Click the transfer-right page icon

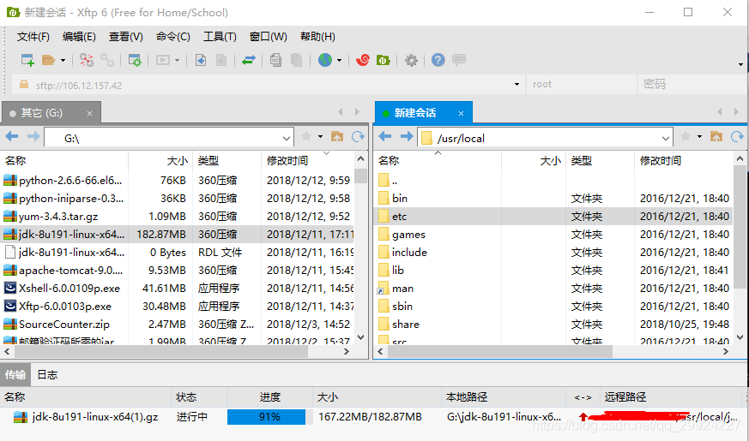221,60
